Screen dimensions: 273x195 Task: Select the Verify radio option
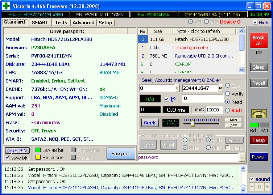[x=228, y=94]
